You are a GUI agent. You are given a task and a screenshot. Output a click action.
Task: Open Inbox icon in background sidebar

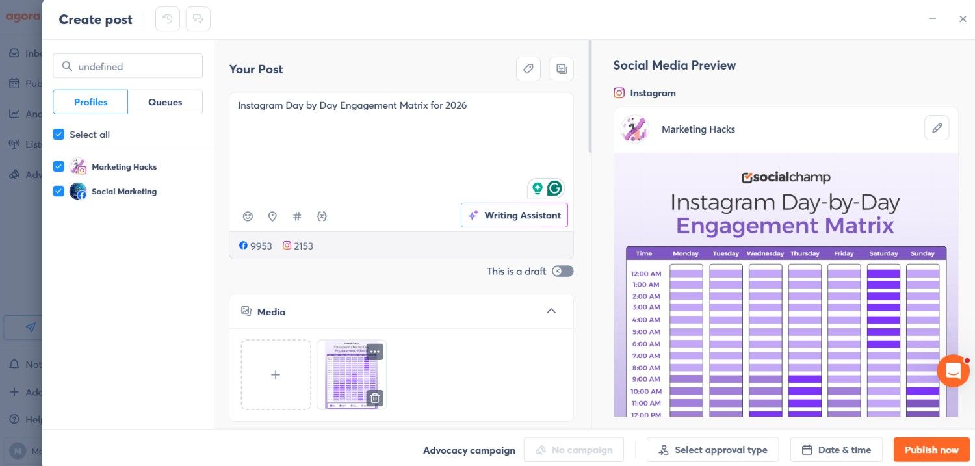(x=14, y=53)
